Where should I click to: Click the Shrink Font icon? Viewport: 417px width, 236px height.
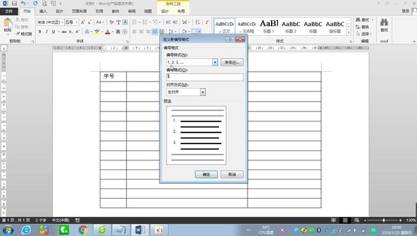(90, 22)
